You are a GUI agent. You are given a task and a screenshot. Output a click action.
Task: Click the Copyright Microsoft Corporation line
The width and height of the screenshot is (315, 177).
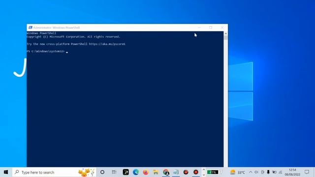(73, 37)
